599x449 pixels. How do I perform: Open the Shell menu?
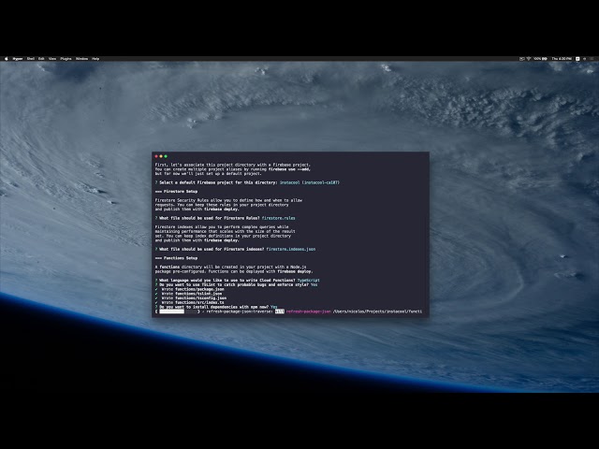pos(31,59)
